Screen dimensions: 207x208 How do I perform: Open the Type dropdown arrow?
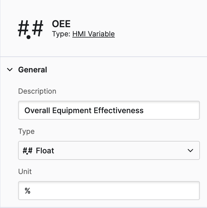pos(190,151)
